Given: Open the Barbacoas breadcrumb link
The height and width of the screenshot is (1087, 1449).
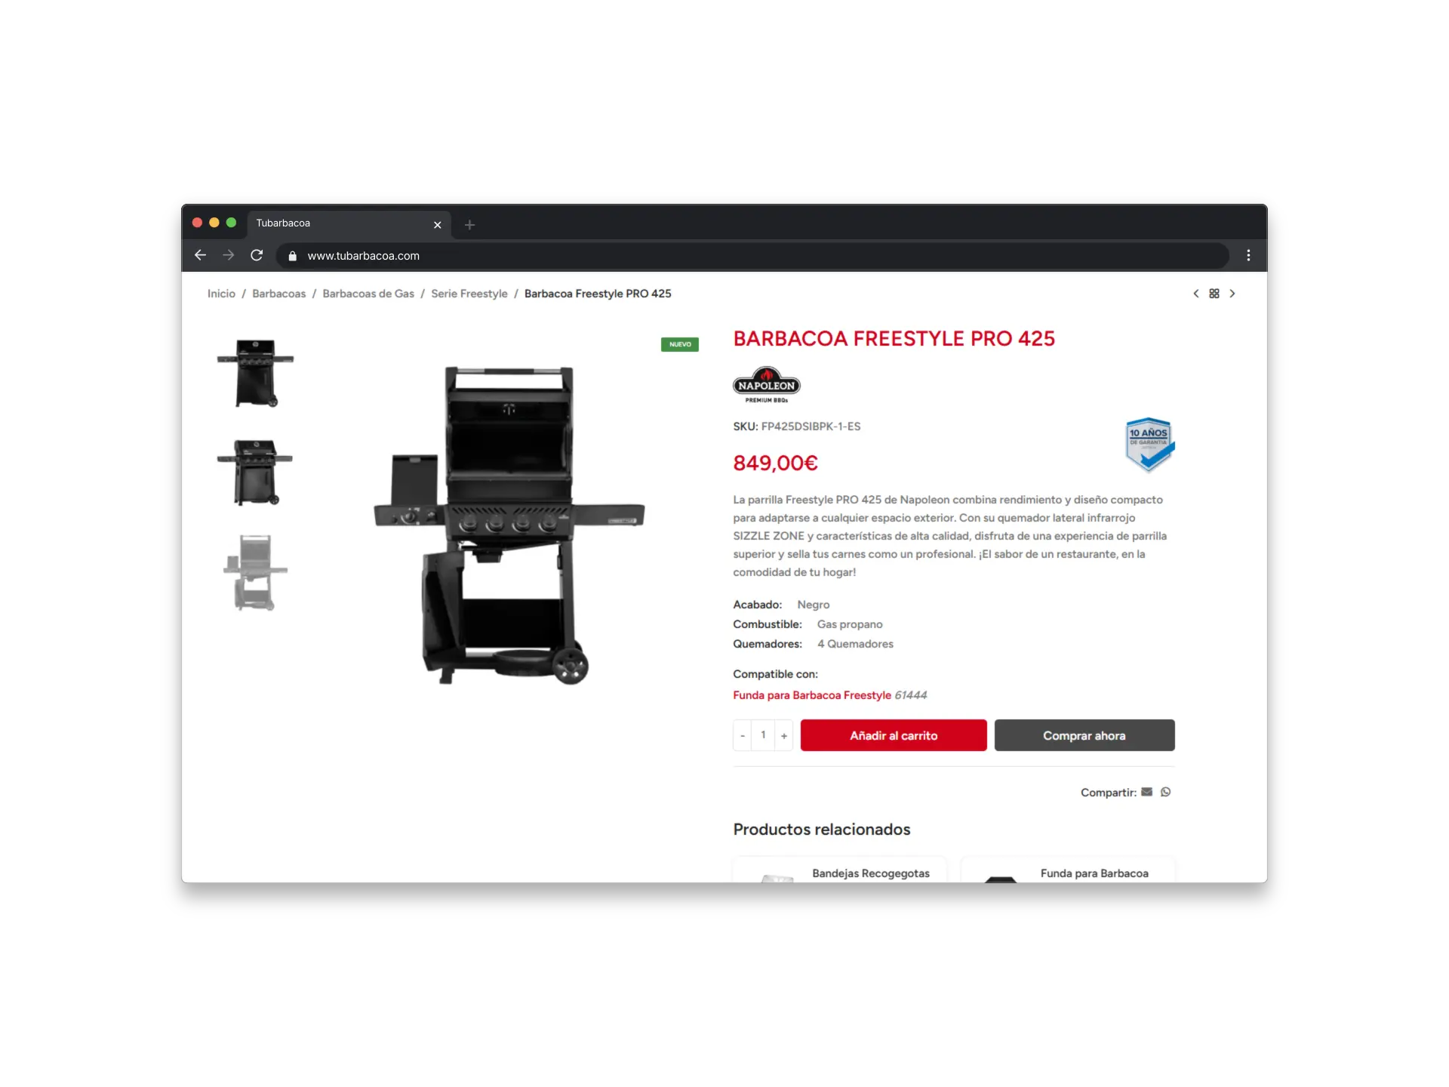Looking at the screenshot, I should pos(279,294).
